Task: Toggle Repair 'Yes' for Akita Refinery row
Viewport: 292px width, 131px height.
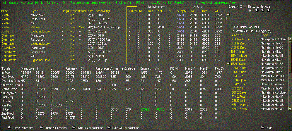Action: click(73, 27)
